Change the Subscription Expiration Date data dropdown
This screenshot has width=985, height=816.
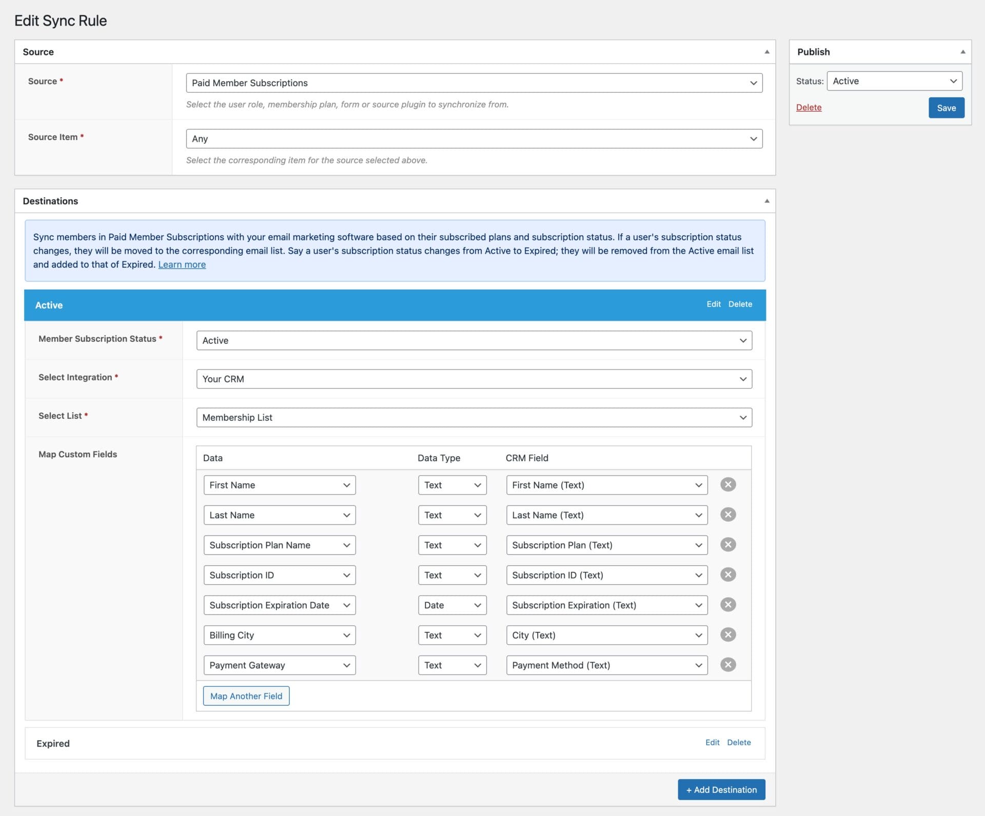280,605
